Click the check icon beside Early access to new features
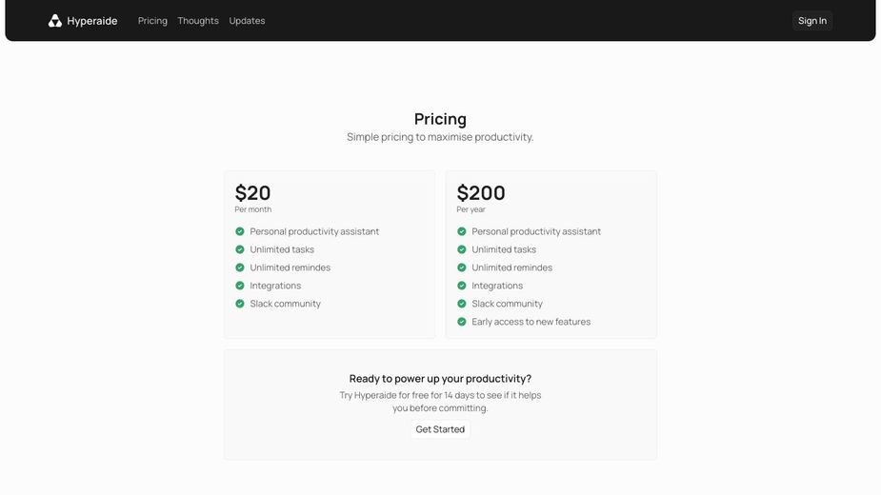 462,322
